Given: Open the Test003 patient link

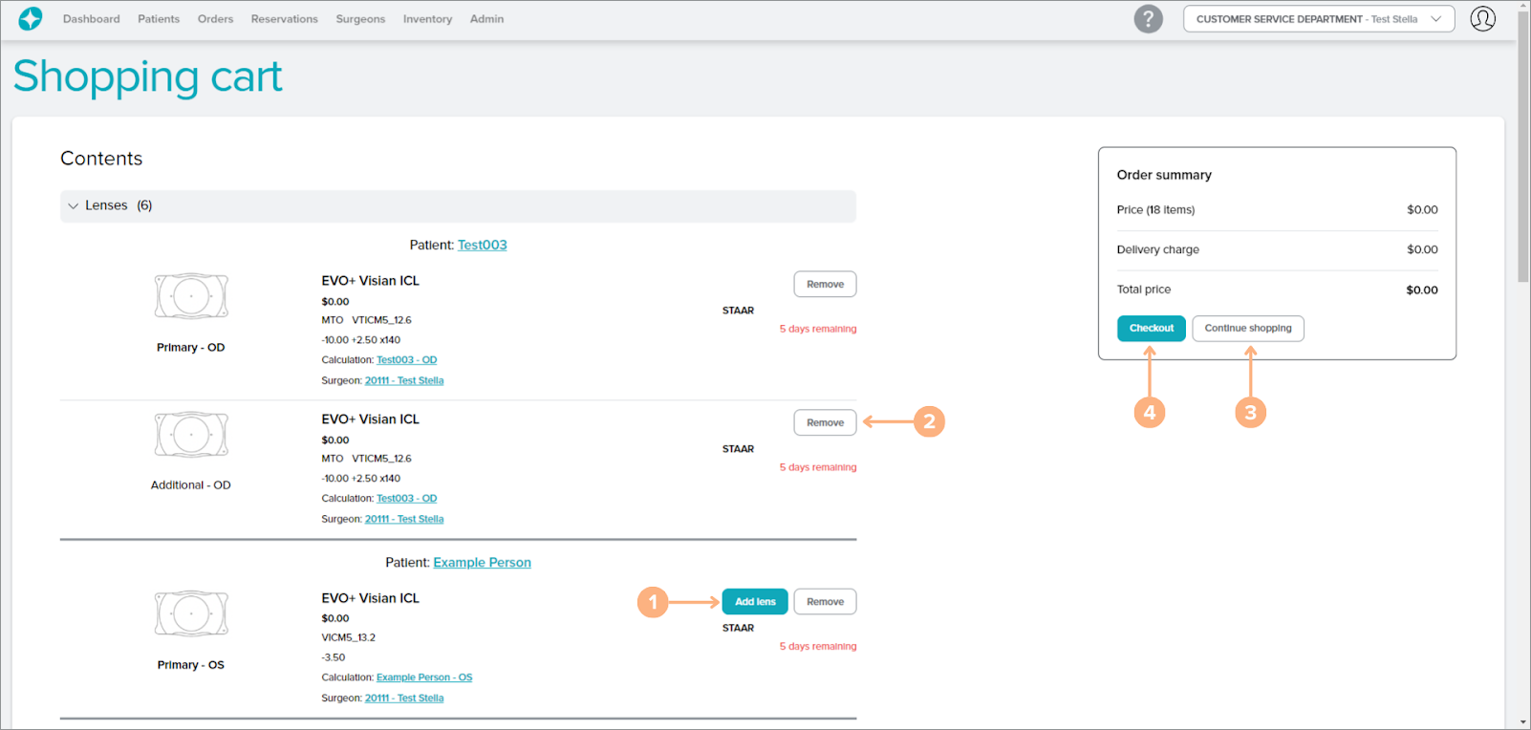Looking at the screenshot, I should [482, 246].
